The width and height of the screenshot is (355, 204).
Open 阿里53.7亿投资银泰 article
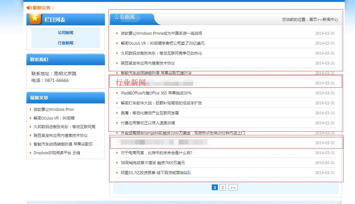(156, 173)
